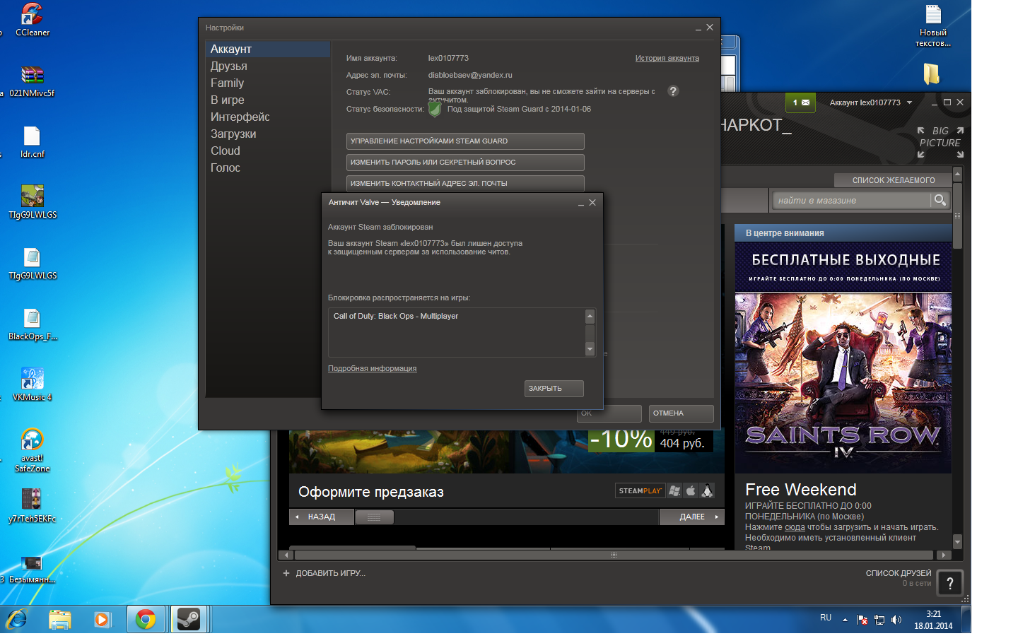Click the Linux penguin platform icon
The image size is (1018, 636).
point(707,490)
